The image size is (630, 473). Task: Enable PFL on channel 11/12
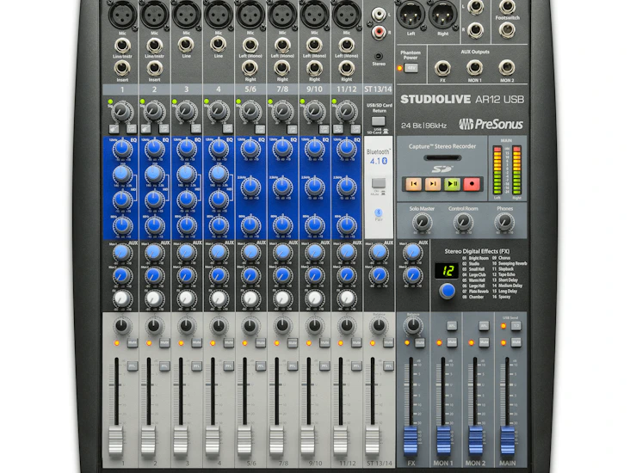pos(357,365)
